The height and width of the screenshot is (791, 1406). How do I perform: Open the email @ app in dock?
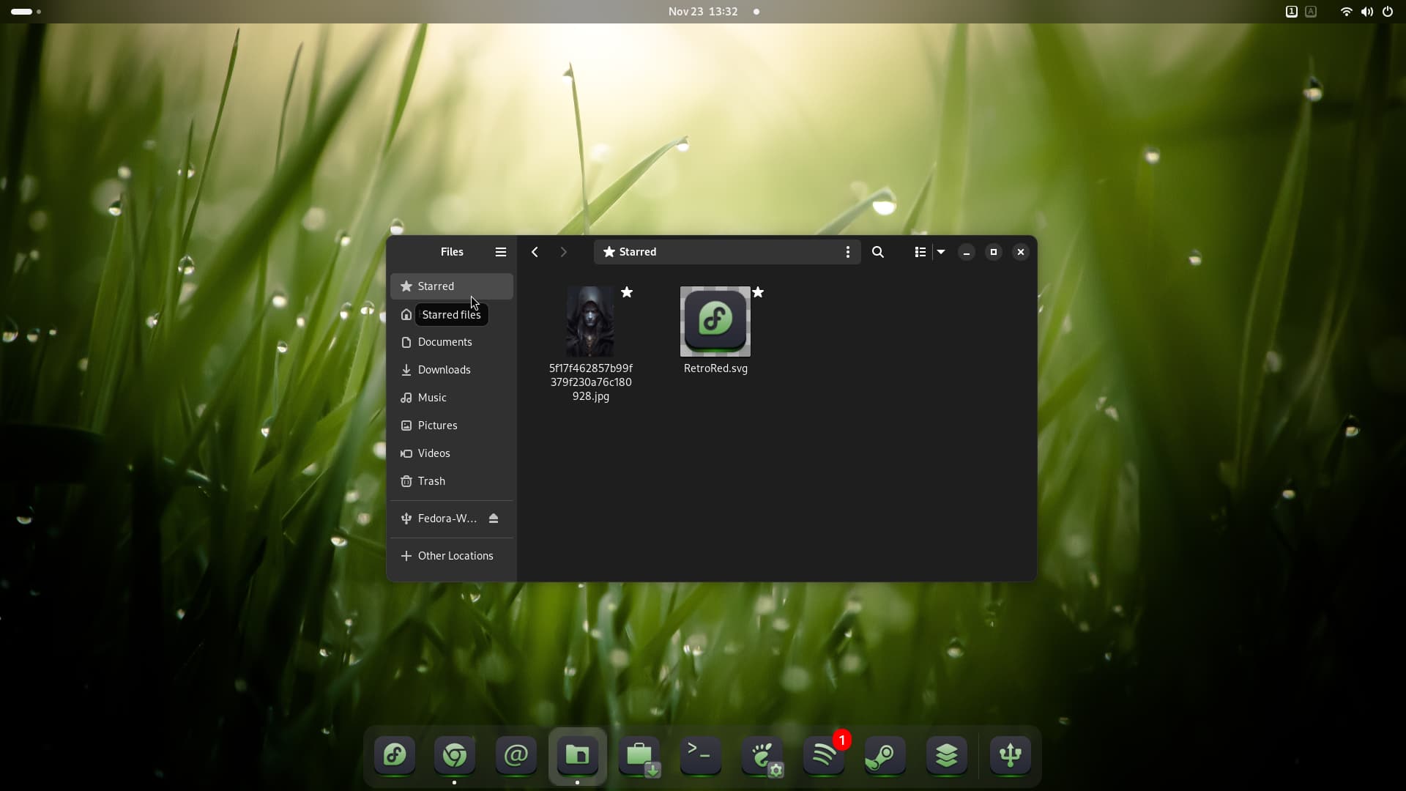516,755
